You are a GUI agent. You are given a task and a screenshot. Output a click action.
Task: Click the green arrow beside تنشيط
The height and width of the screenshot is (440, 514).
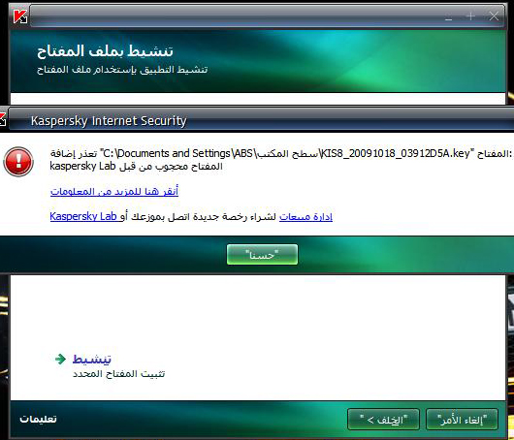[x=60, y=359]
